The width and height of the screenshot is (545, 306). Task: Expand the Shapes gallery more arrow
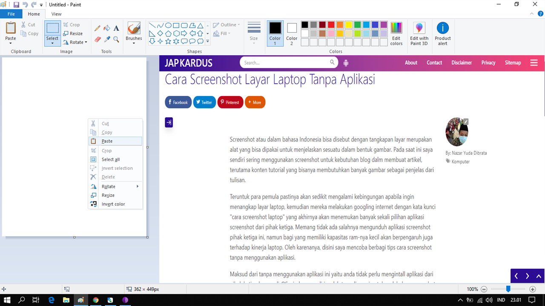click(x=208, y=42)
